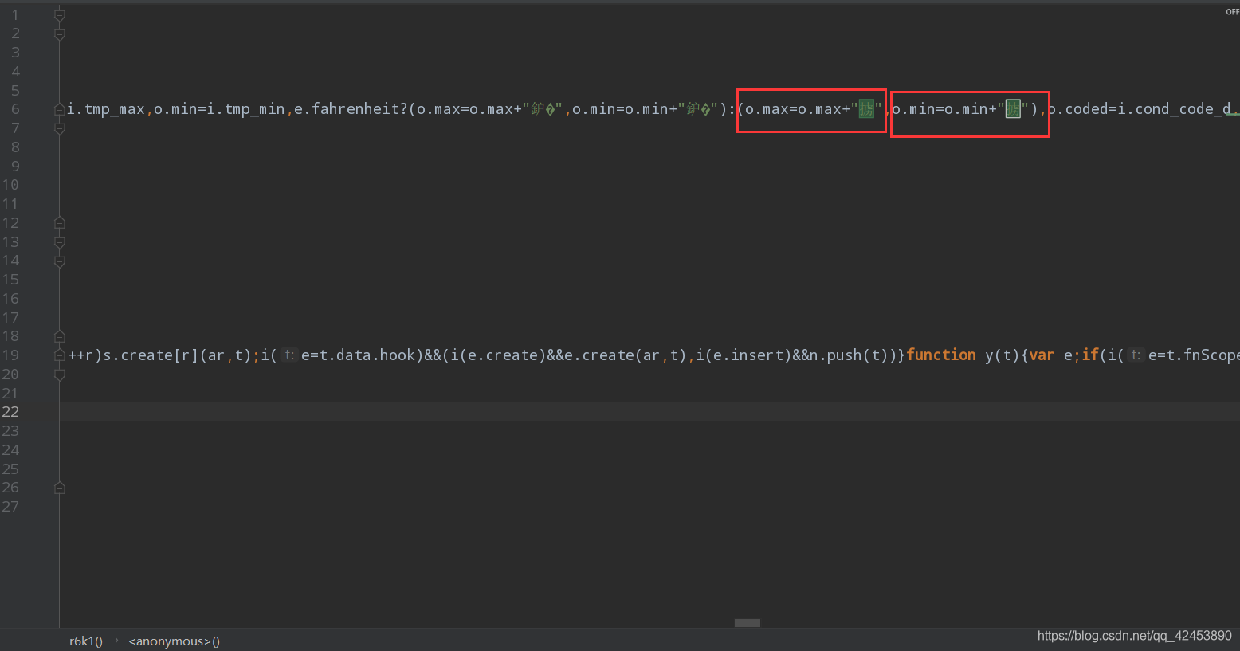This screenshot has height=651, width=1240.
Task: Click the 'if' keyword on line 19
Action: click(x=1090, y=355)
